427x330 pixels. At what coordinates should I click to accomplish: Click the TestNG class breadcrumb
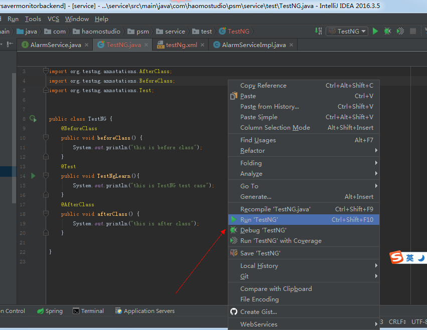click(x=234, y=32)
